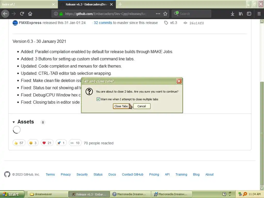Select Release v6.3 Embar taskbar button
Viewport: 264px width, 198px height.
click(x=89, y=194)
